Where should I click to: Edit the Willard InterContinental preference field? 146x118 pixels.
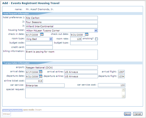tap(61, 26)
